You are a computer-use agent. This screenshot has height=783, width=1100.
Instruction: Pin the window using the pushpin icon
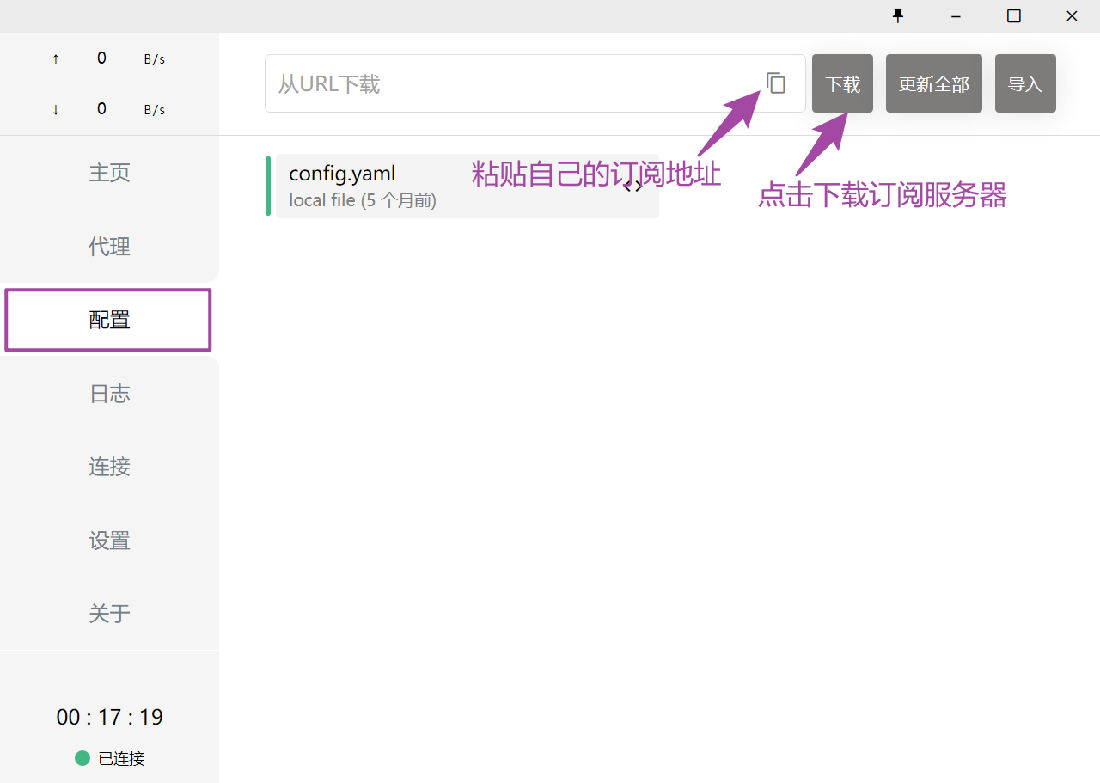[x=898, y=15]
